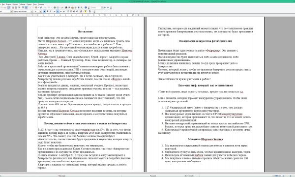Toggle AutoSpellcheck button

pyautogui.click(x=26, y=7)
